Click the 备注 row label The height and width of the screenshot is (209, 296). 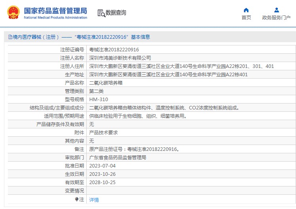coord(79,149)
